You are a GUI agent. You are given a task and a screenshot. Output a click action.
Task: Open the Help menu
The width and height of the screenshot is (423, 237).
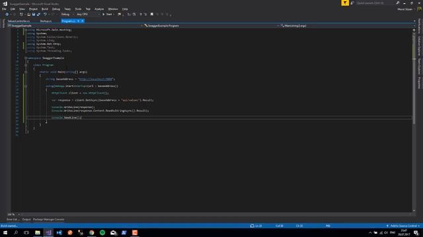tap(125, 9)
